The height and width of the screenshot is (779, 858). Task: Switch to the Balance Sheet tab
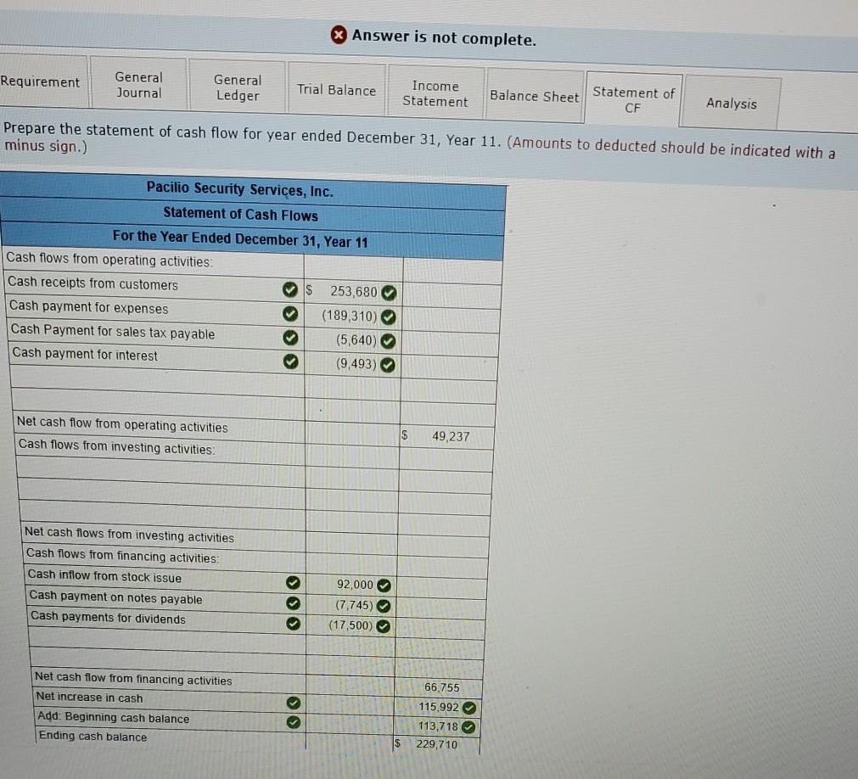point(534,96)
